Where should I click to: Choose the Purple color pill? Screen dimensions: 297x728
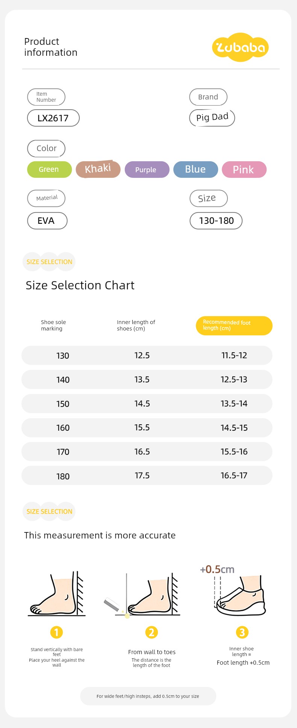(x=147, y=170)
